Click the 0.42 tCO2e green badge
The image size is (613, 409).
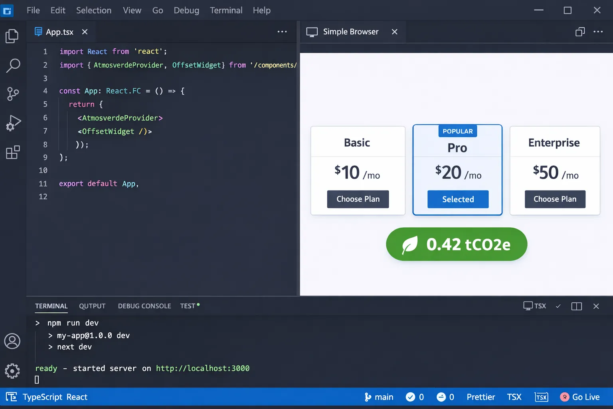(x=457, y=244)
